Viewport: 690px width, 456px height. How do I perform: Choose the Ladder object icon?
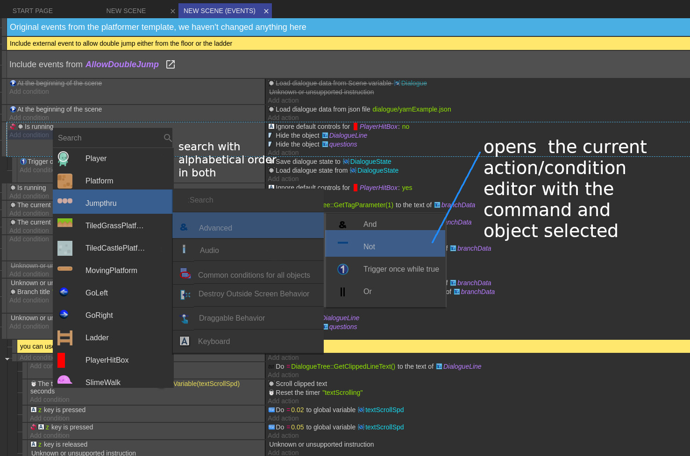click(65, 337)
